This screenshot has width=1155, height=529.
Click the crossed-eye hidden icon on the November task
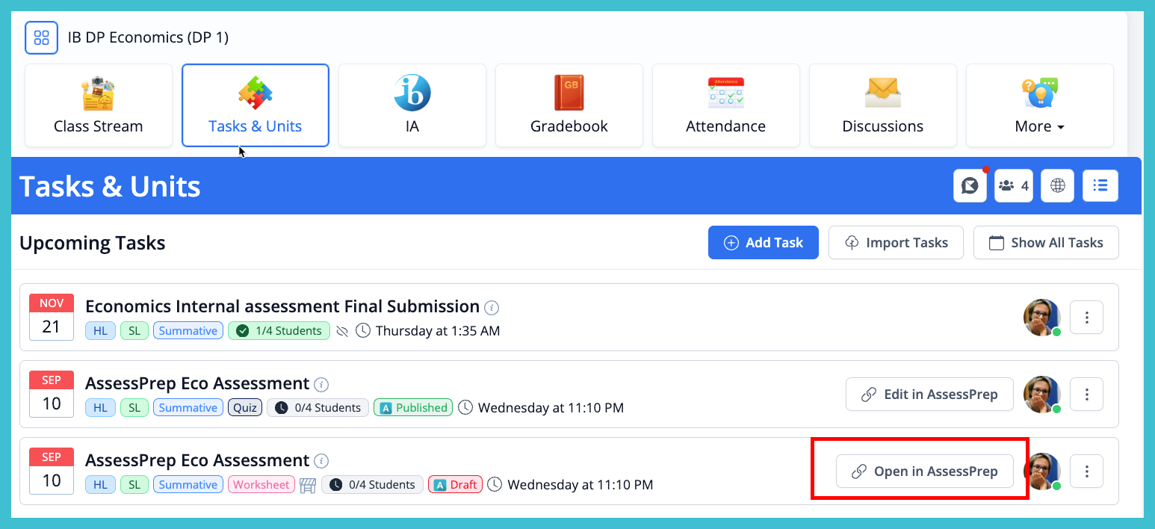pos(342,330)
